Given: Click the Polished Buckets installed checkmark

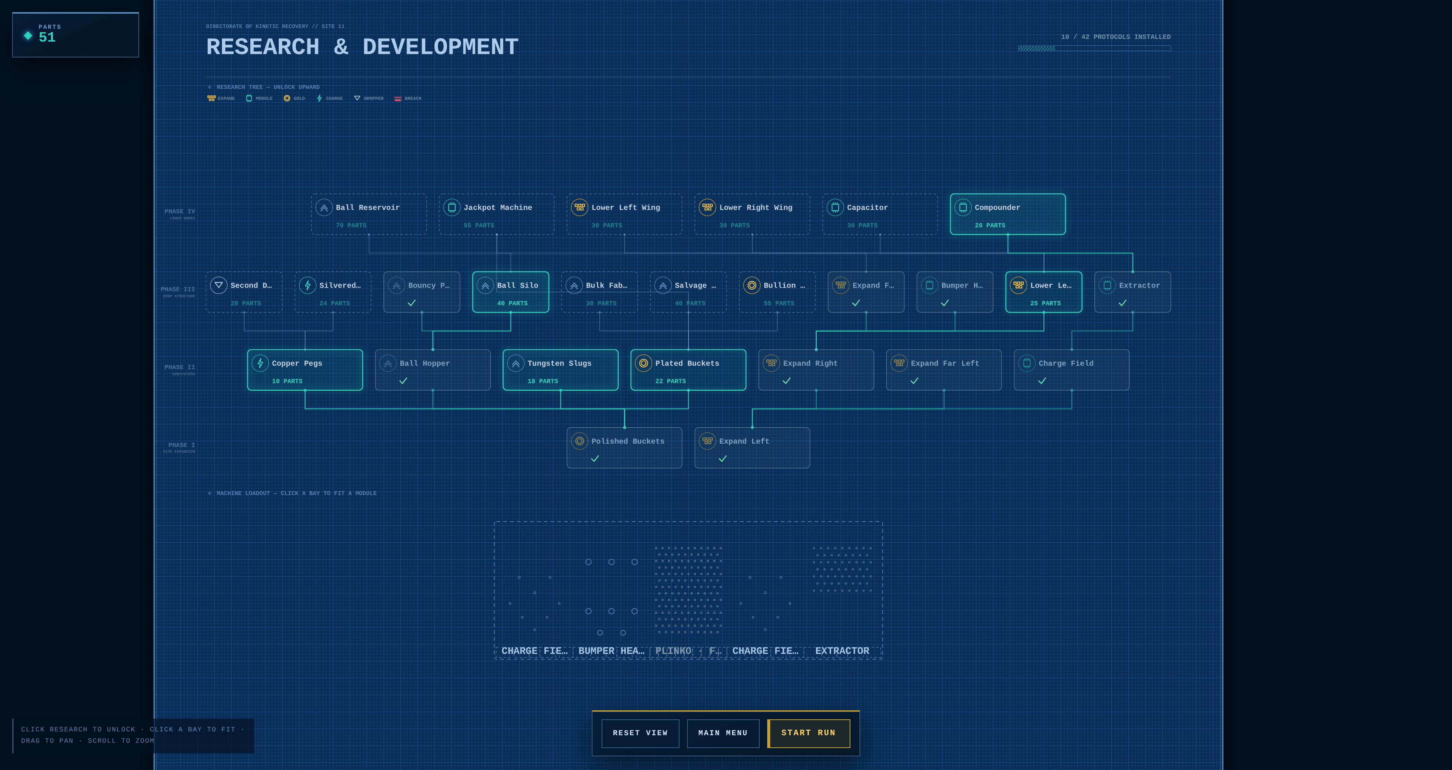Looking at the screenshot, I should (x=595, y=459).
